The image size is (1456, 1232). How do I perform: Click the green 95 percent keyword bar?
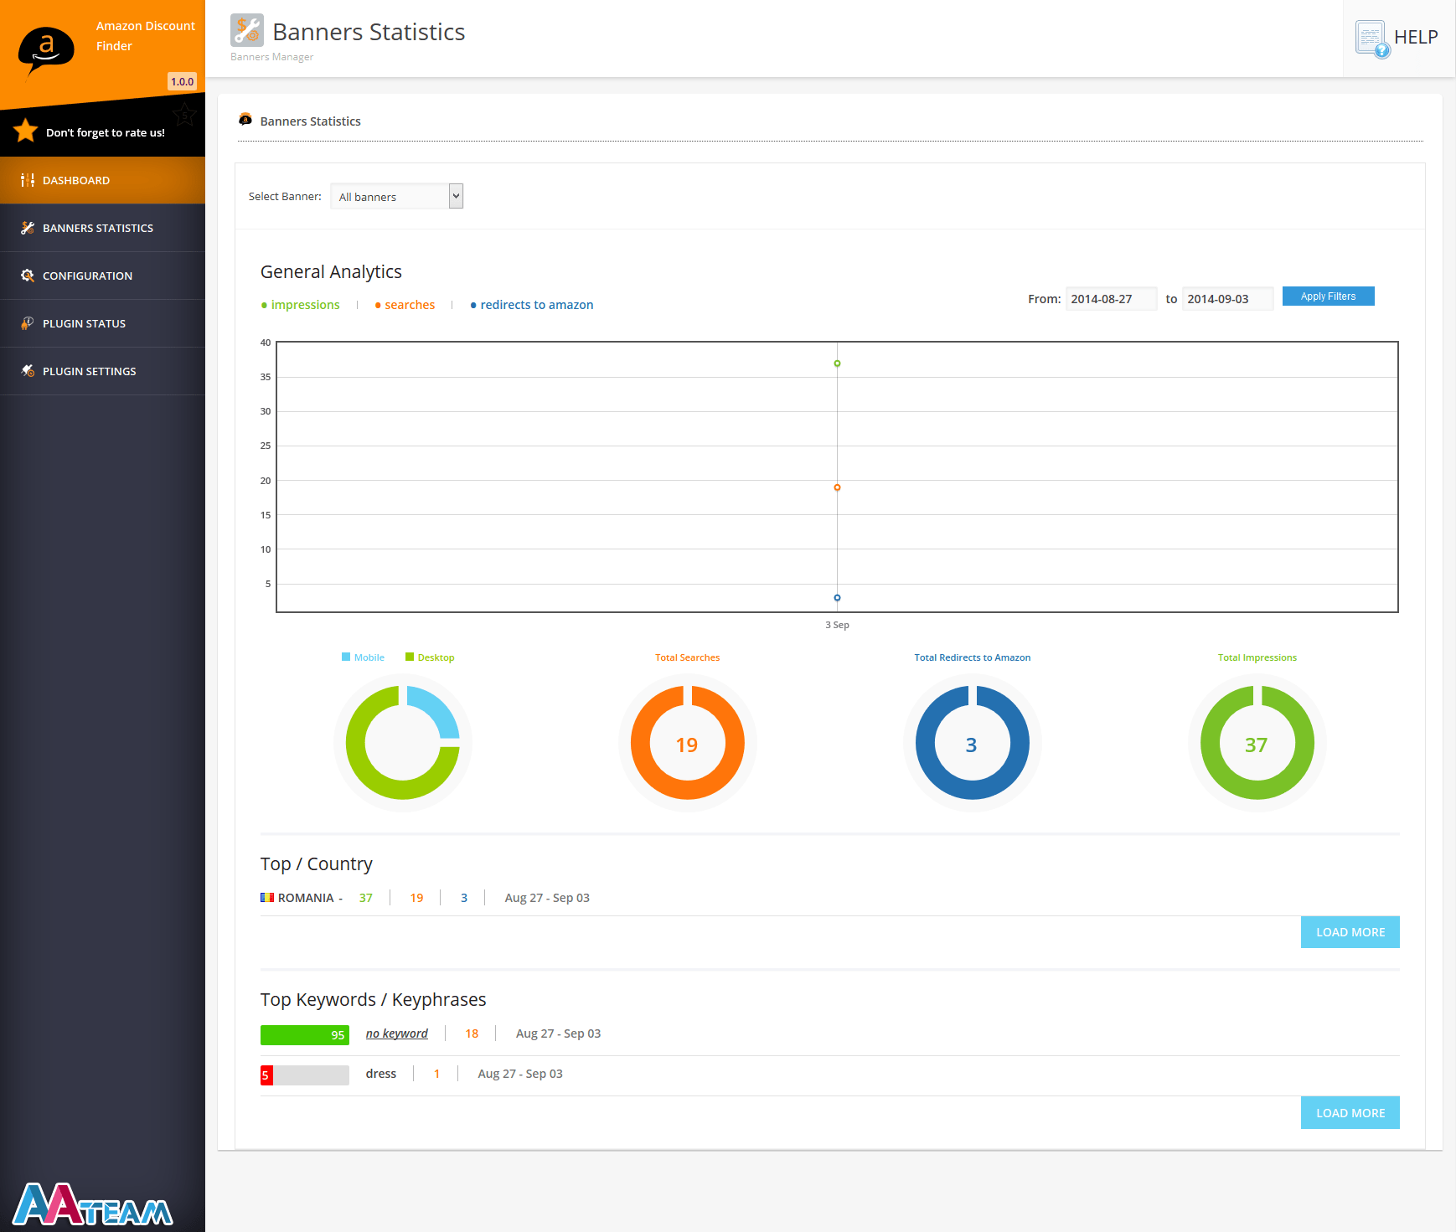(304, 1035)
